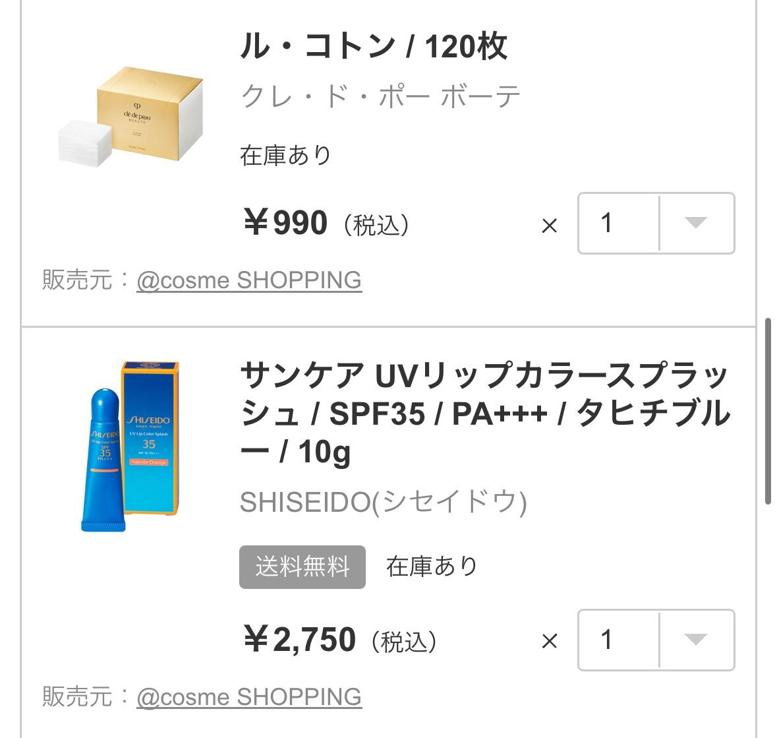This screenshot has width=777, height=738.
Task: Open the @cosme SHOPPING seller link under Shiseido item
Action: coord(249,697)
